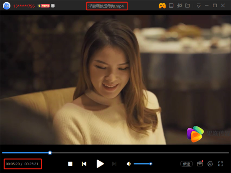Viewport: 231px width, 173px height.
Task: Click the small gray badge beside VIP 3
Action: (x=53, y=6)
